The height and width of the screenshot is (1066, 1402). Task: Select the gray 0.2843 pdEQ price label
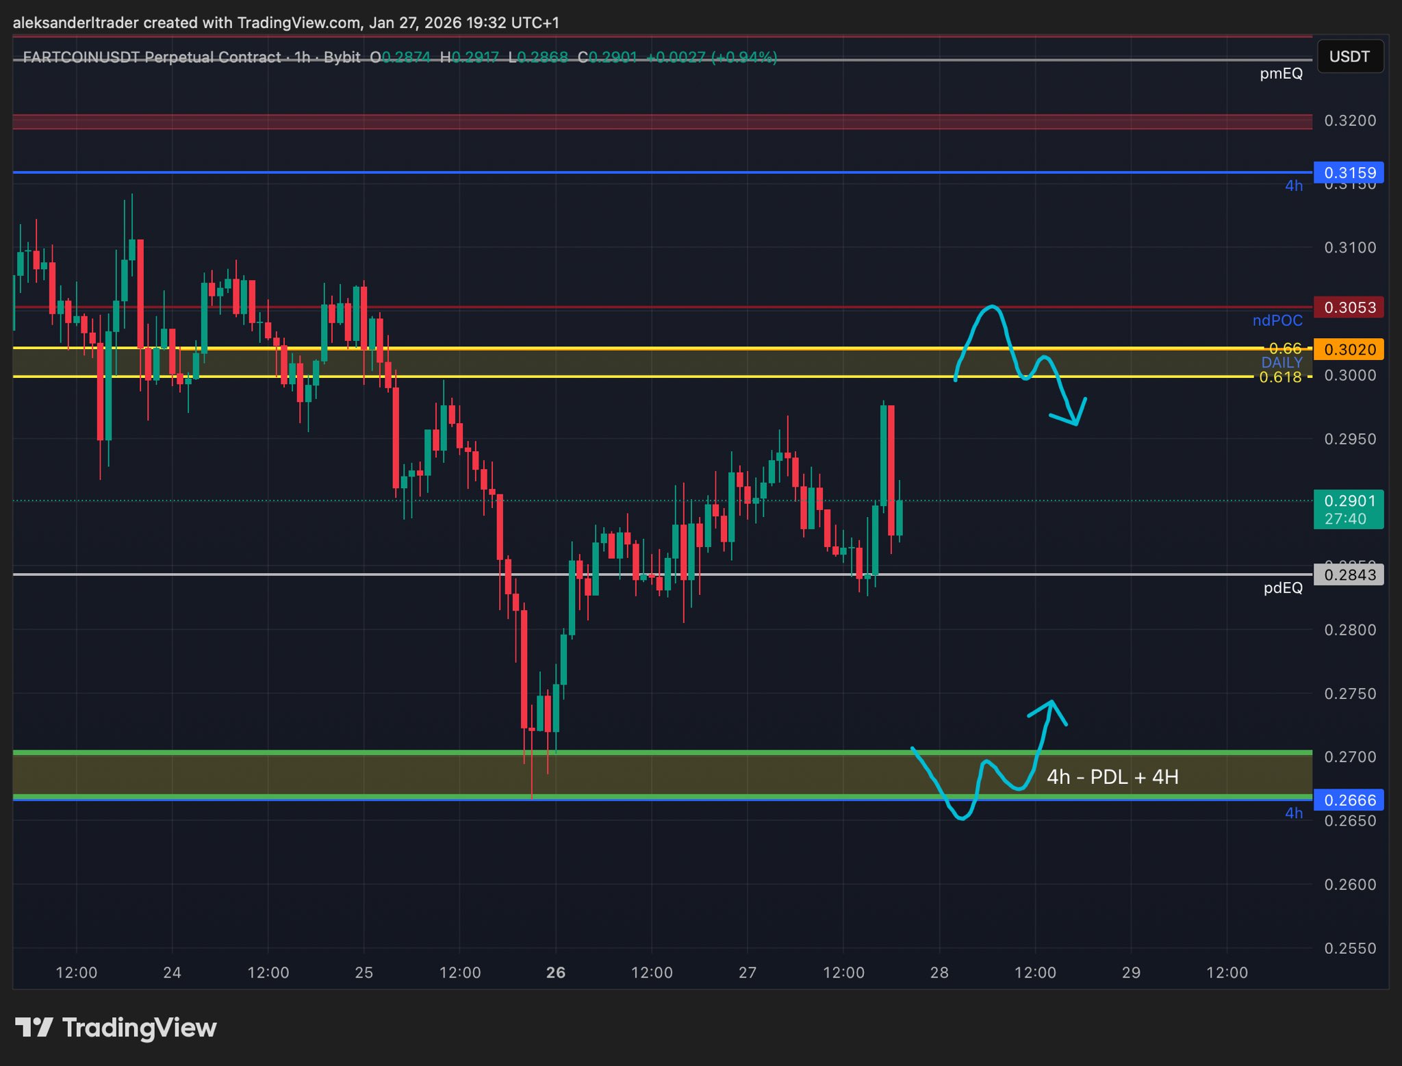[x=1349, y=574]
